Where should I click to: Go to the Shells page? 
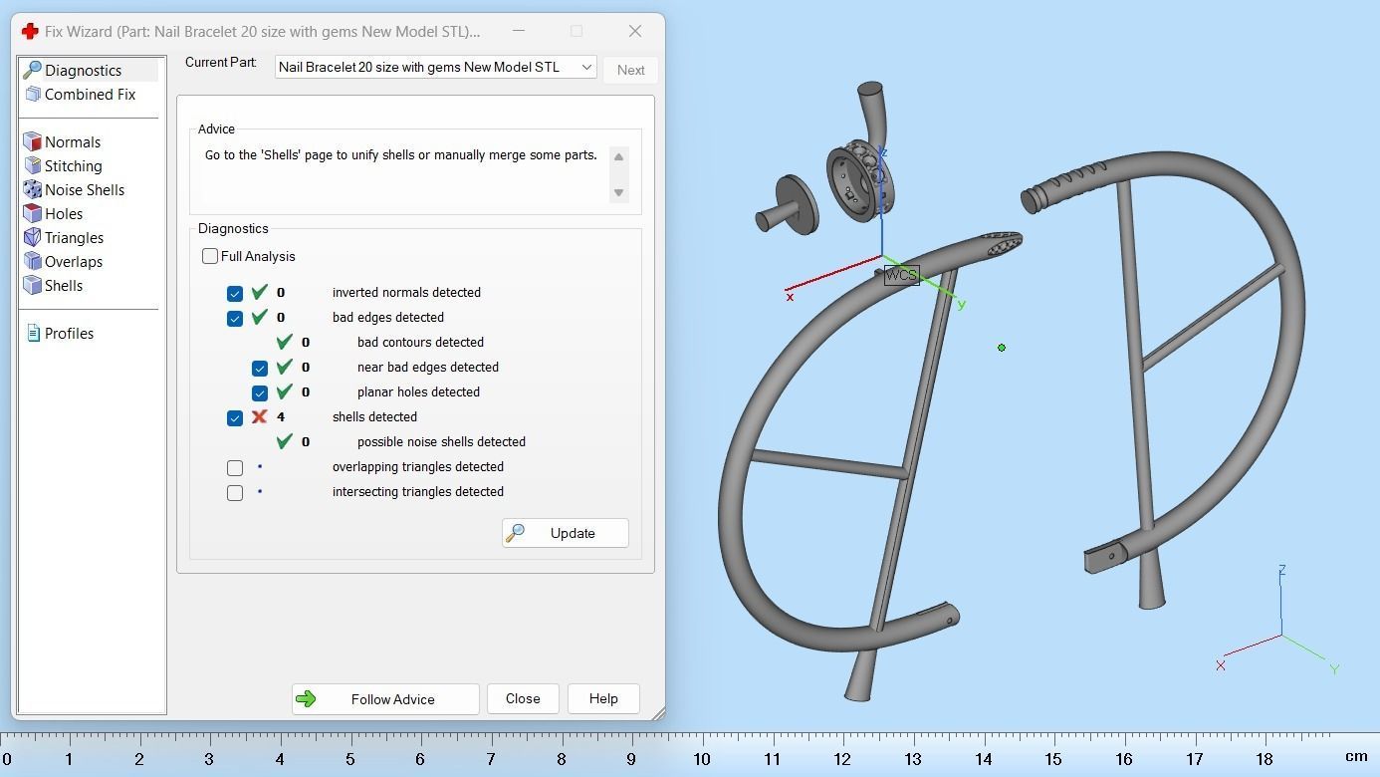tap(63, 285)
